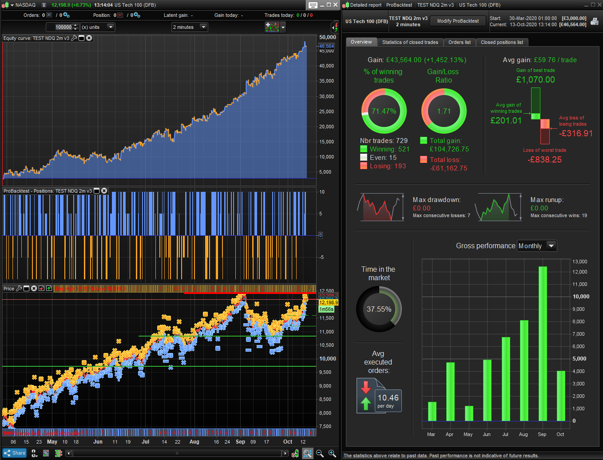Open the Gross performance Monthly dropdown
603x460 pixels.
pyautogui.click(x=537, y=246)
